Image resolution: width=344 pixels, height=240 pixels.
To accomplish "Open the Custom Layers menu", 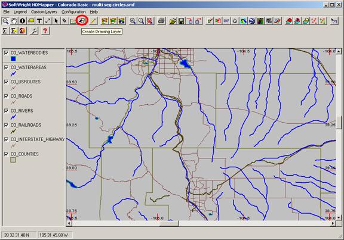I will (44, 12).
